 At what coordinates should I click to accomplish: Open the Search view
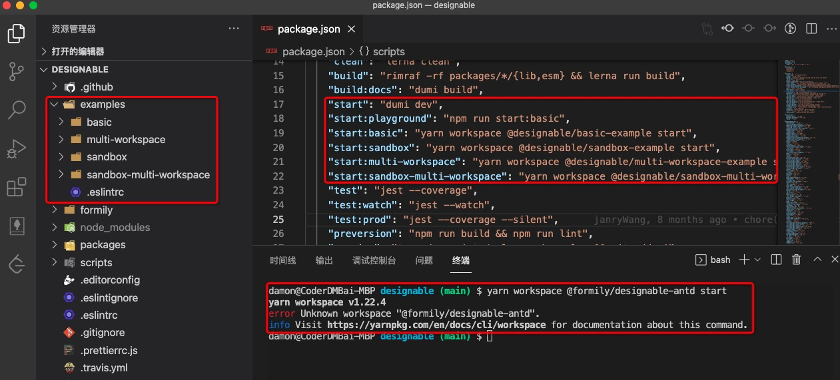(x=17, y=110)
